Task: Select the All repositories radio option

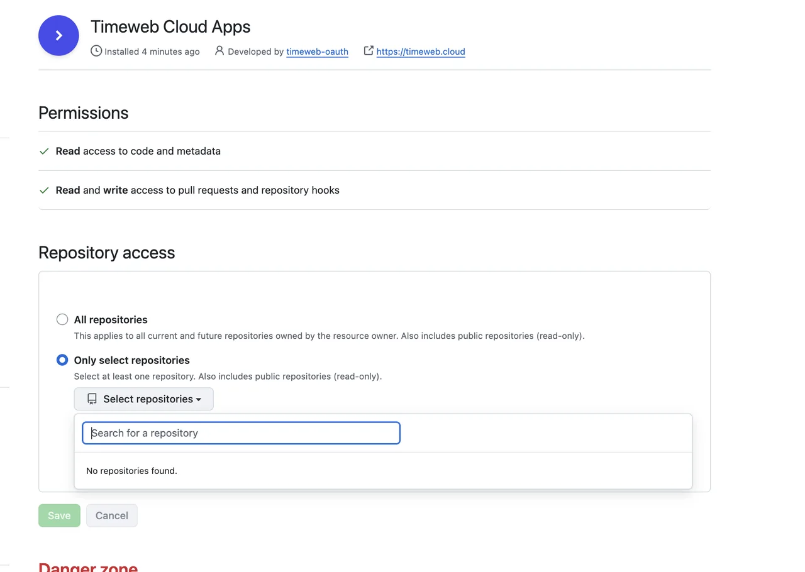Action: (x=62, y=319)
